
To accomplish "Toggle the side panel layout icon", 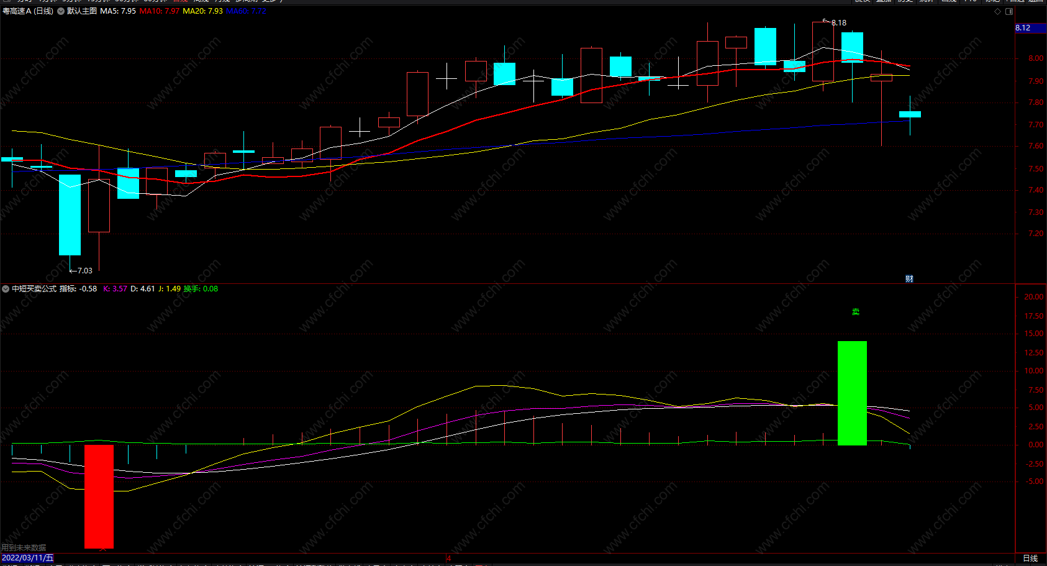I will (x=1009, y=11).
